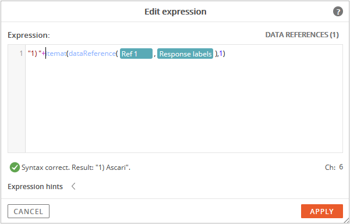350x224 pixels.
Task: Click the green syntax correct checkmark icon
Action: click(x=15, y=168)
